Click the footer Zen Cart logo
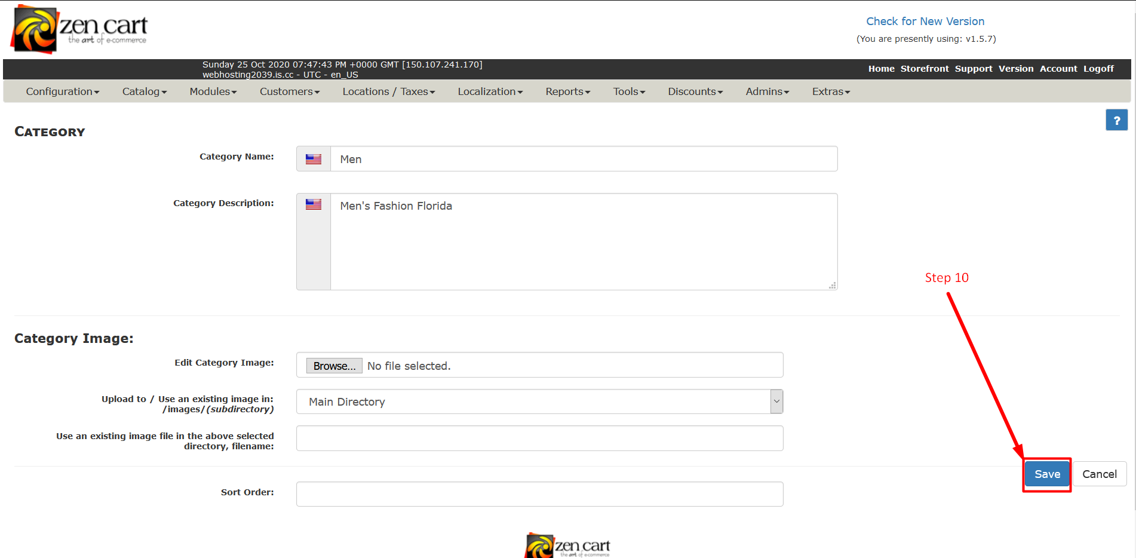 pos(567,545)
